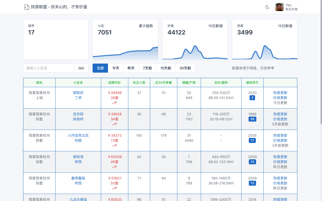
Task: Click the 总价/面积 column header
Action: point(221,82)
